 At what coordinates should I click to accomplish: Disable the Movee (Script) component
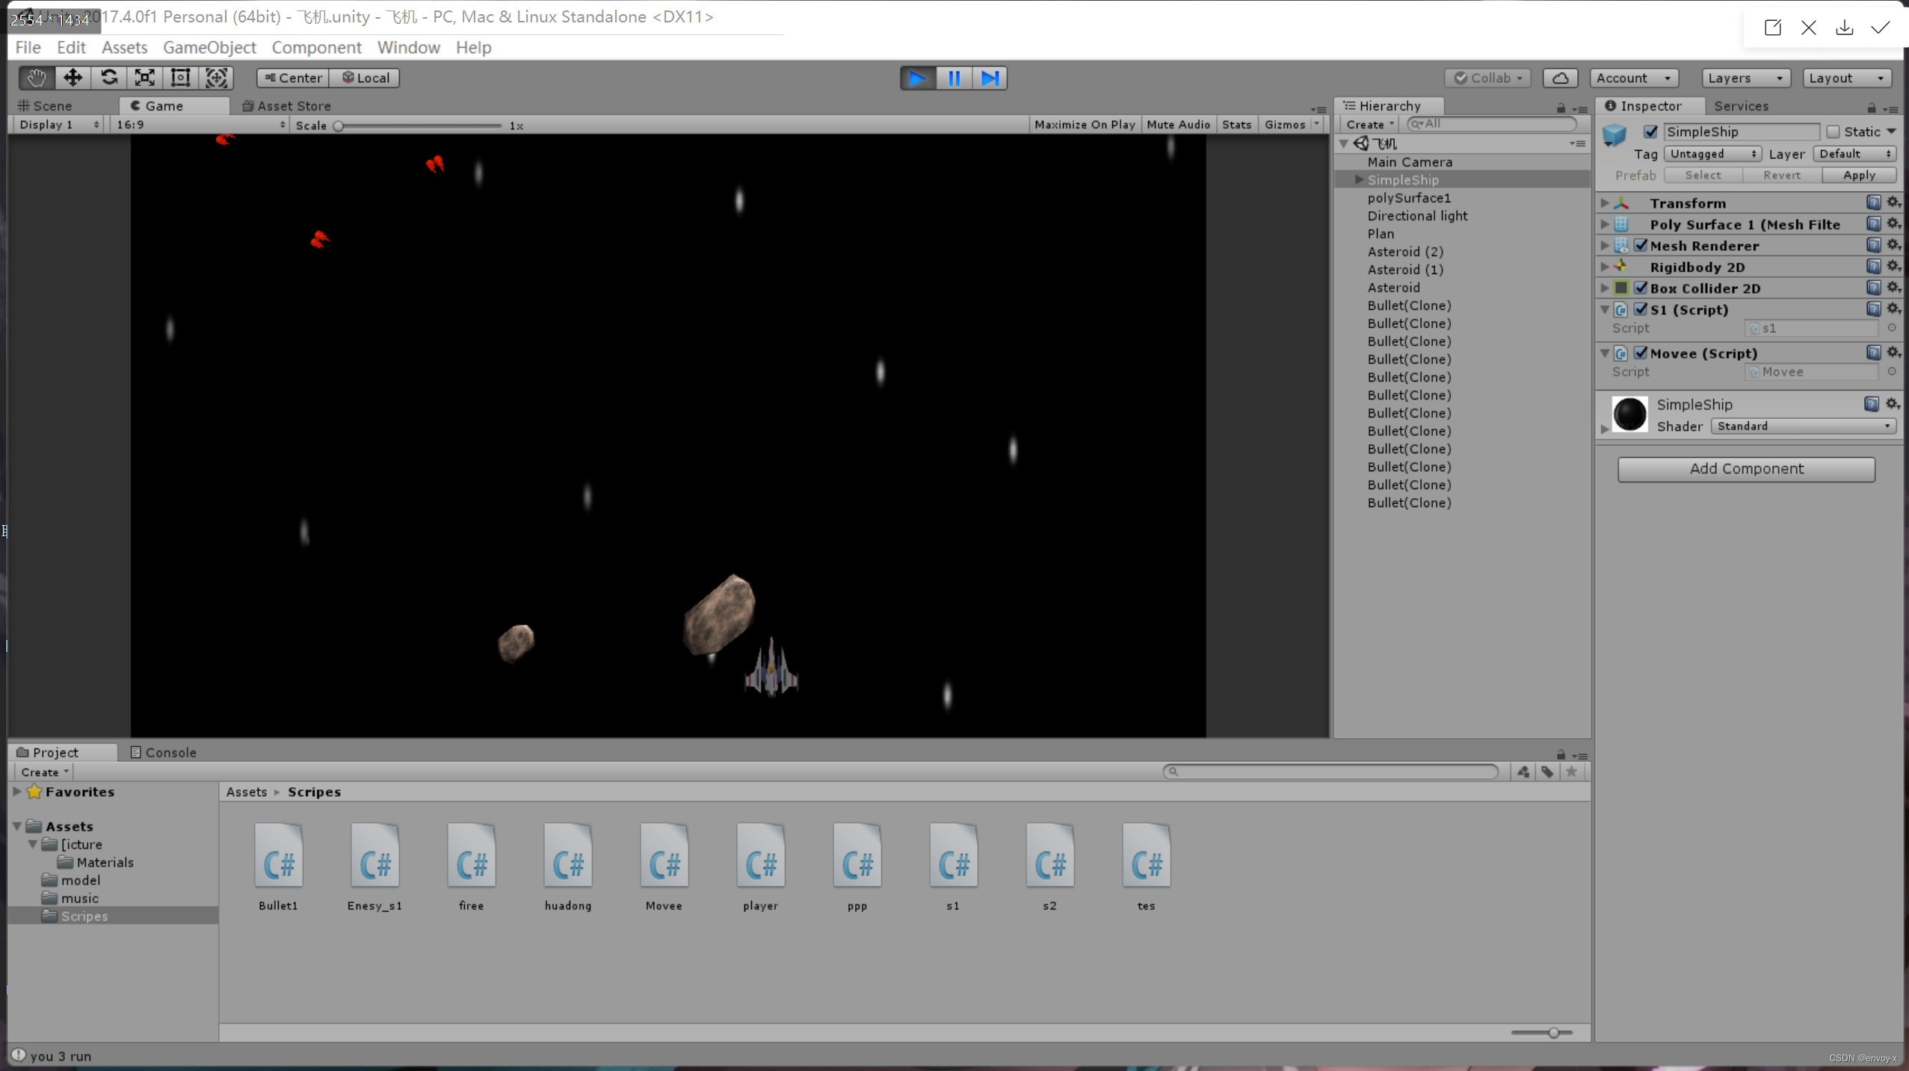[1641, 353]
